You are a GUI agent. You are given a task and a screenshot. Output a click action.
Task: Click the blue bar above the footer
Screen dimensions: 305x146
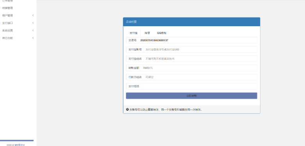[17, 141]
